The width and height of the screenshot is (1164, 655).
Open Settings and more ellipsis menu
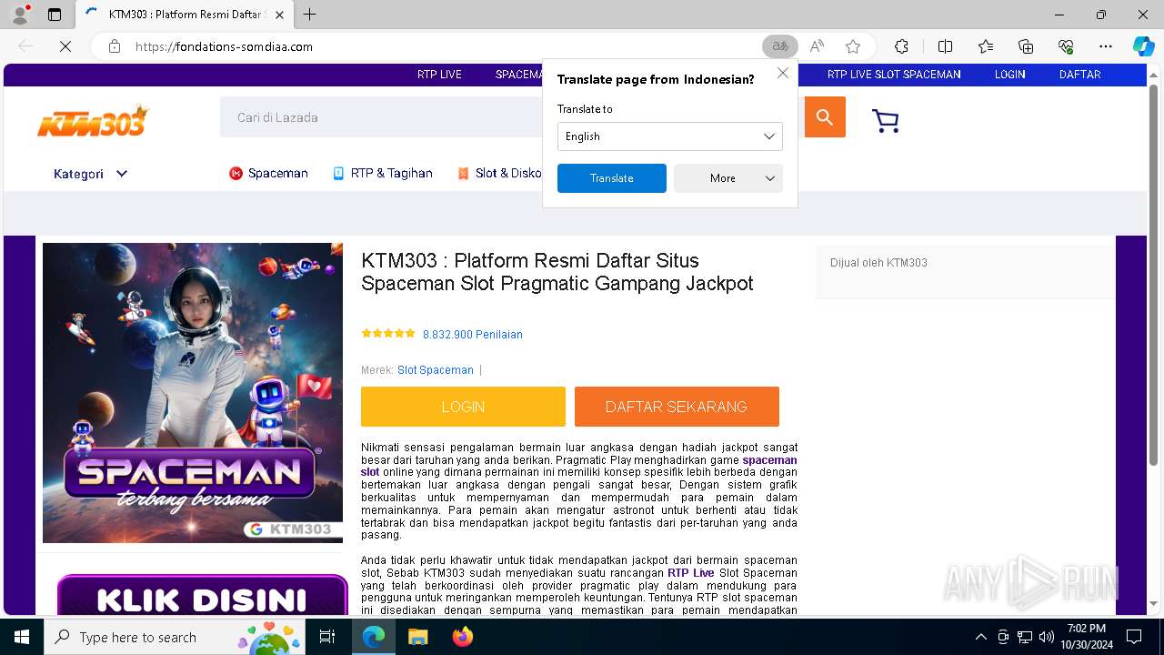[1106, 46]
